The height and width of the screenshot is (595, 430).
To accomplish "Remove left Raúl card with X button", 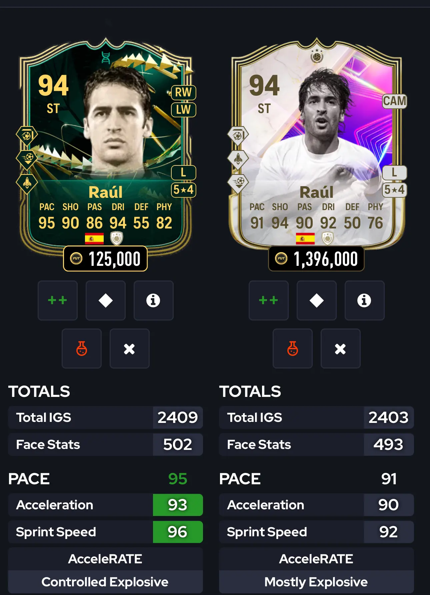I will pos(130,349).
